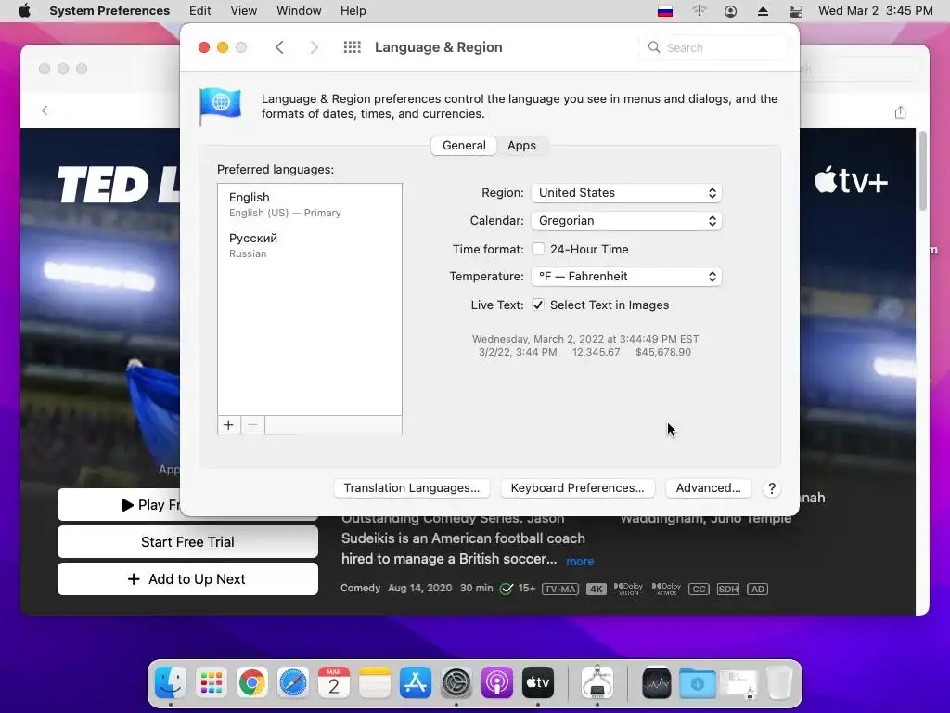Click Translation Languages button
The height and width of the screenshot is (713, 950).
pos(411,488)
